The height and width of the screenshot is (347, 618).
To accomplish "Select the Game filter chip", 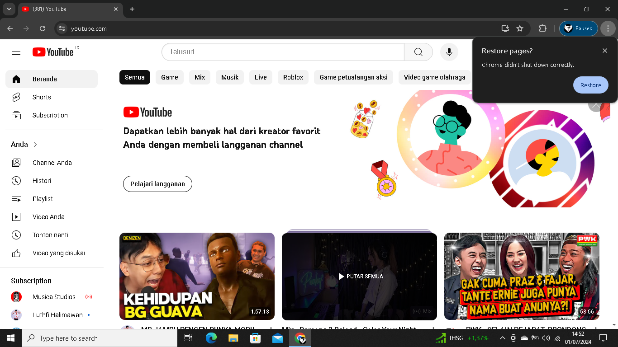I will [x=170, y=77].
